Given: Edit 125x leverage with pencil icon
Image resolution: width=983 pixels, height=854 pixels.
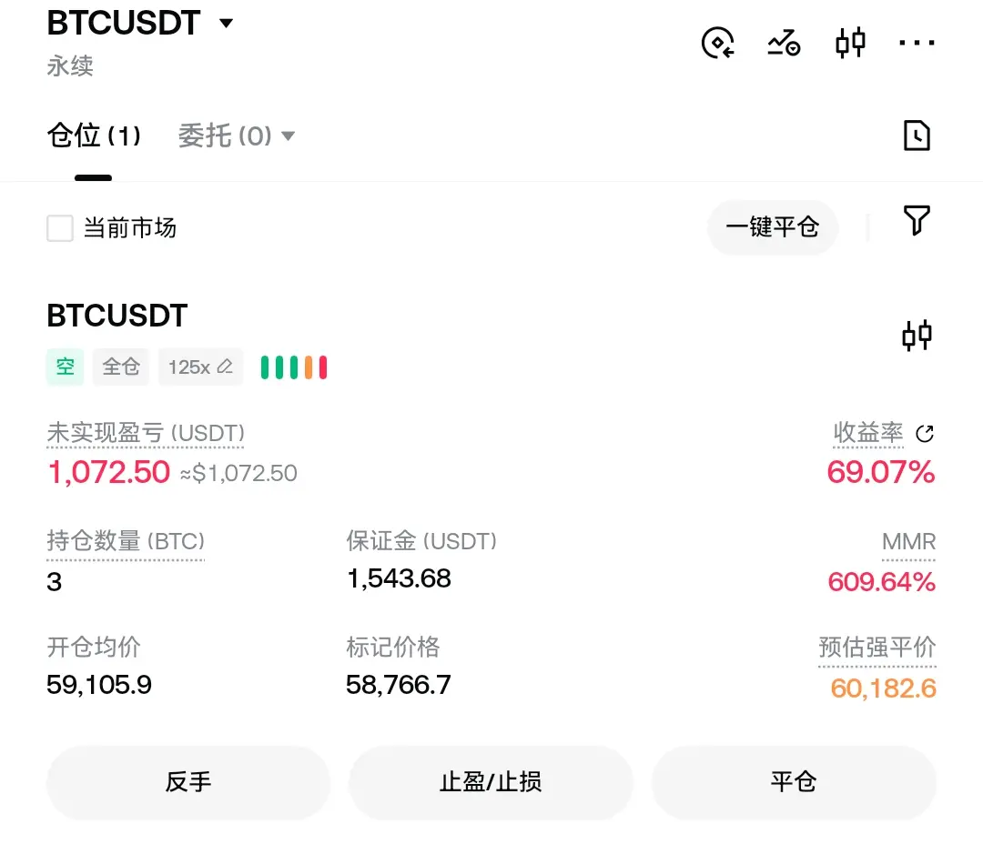Looking at the screenshot, I should click(x=200, y=367).
